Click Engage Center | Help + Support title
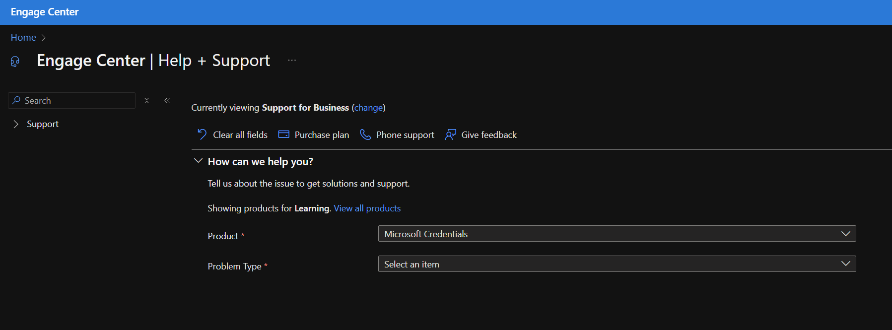This screenshot has height=330, width=892. 154,61
